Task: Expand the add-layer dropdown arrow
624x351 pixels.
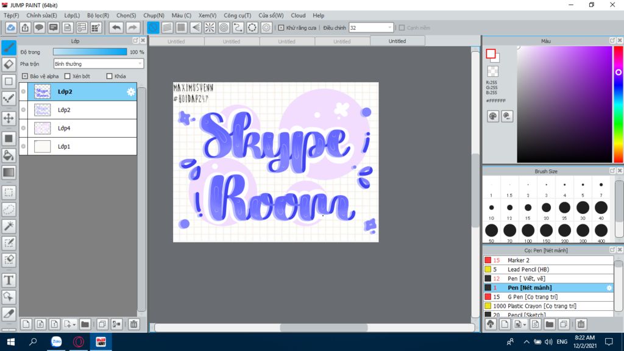Action: pos(74,325)
